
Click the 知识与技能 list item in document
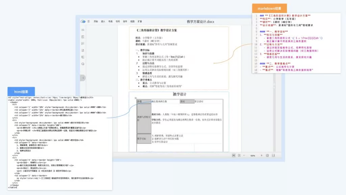click(x=148, y=53)
